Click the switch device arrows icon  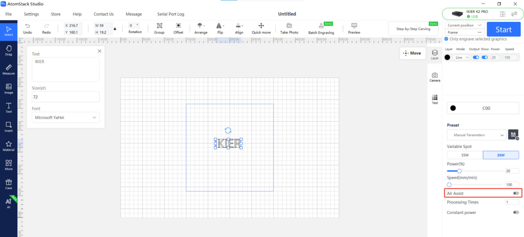click(x=514, y=14)
